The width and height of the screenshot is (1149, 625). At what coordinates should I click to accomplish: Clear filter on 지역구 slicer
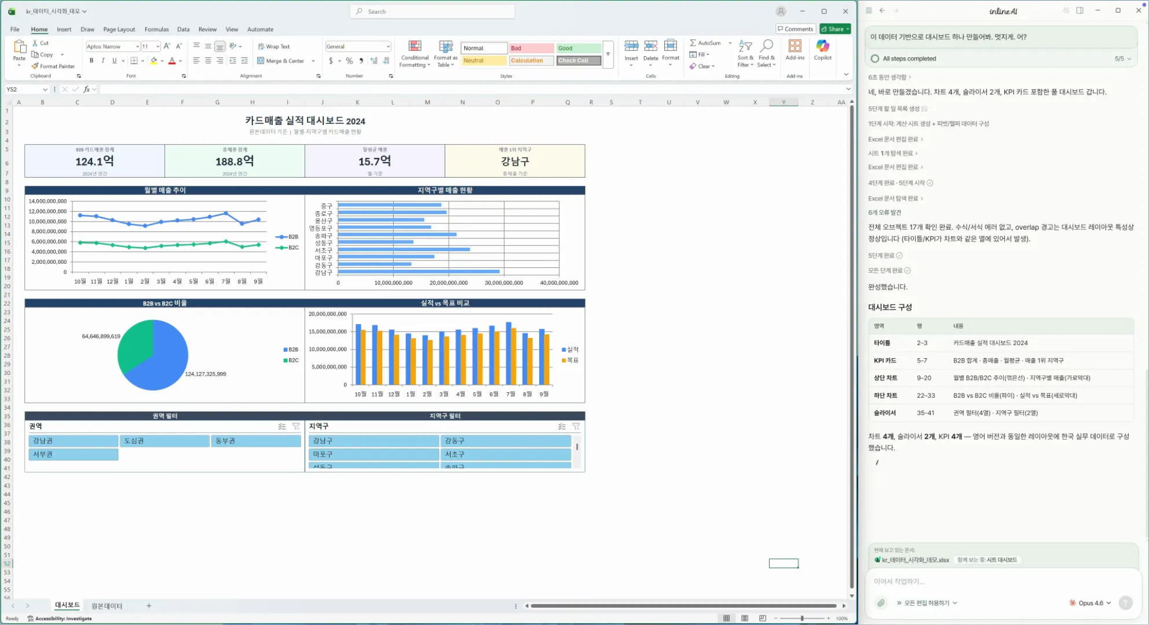pyautogui.click(x=576, y=427)
